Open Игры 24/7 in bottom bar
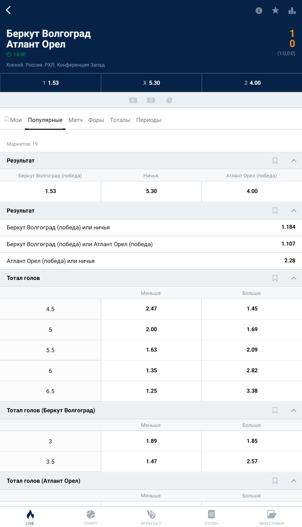 [151, 517]
